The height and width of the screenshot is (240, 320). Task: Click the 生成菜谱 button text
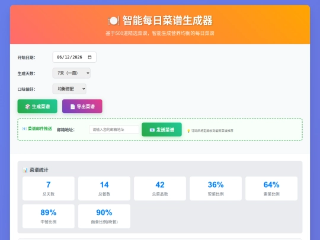click(41, 107)
